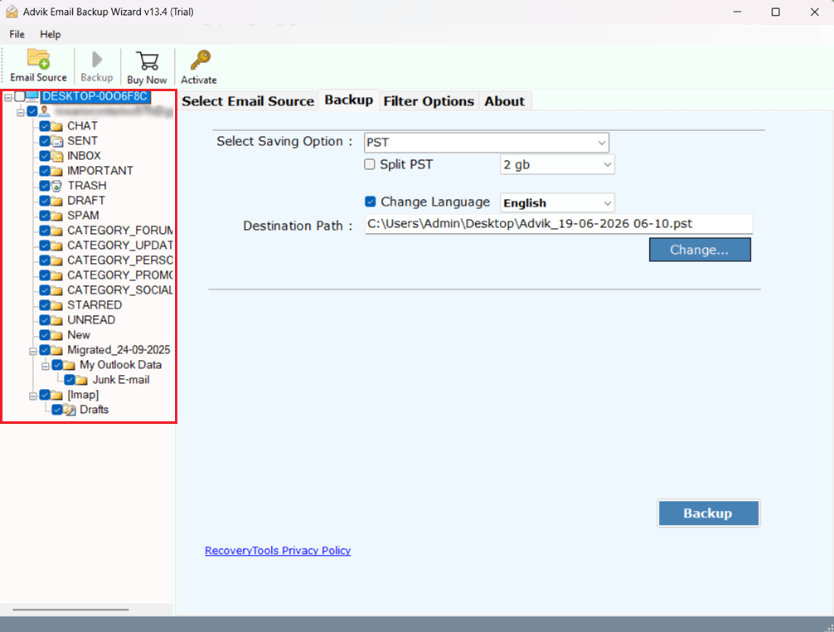
Task: Select the SENT tree label
Action: (82, 141)
